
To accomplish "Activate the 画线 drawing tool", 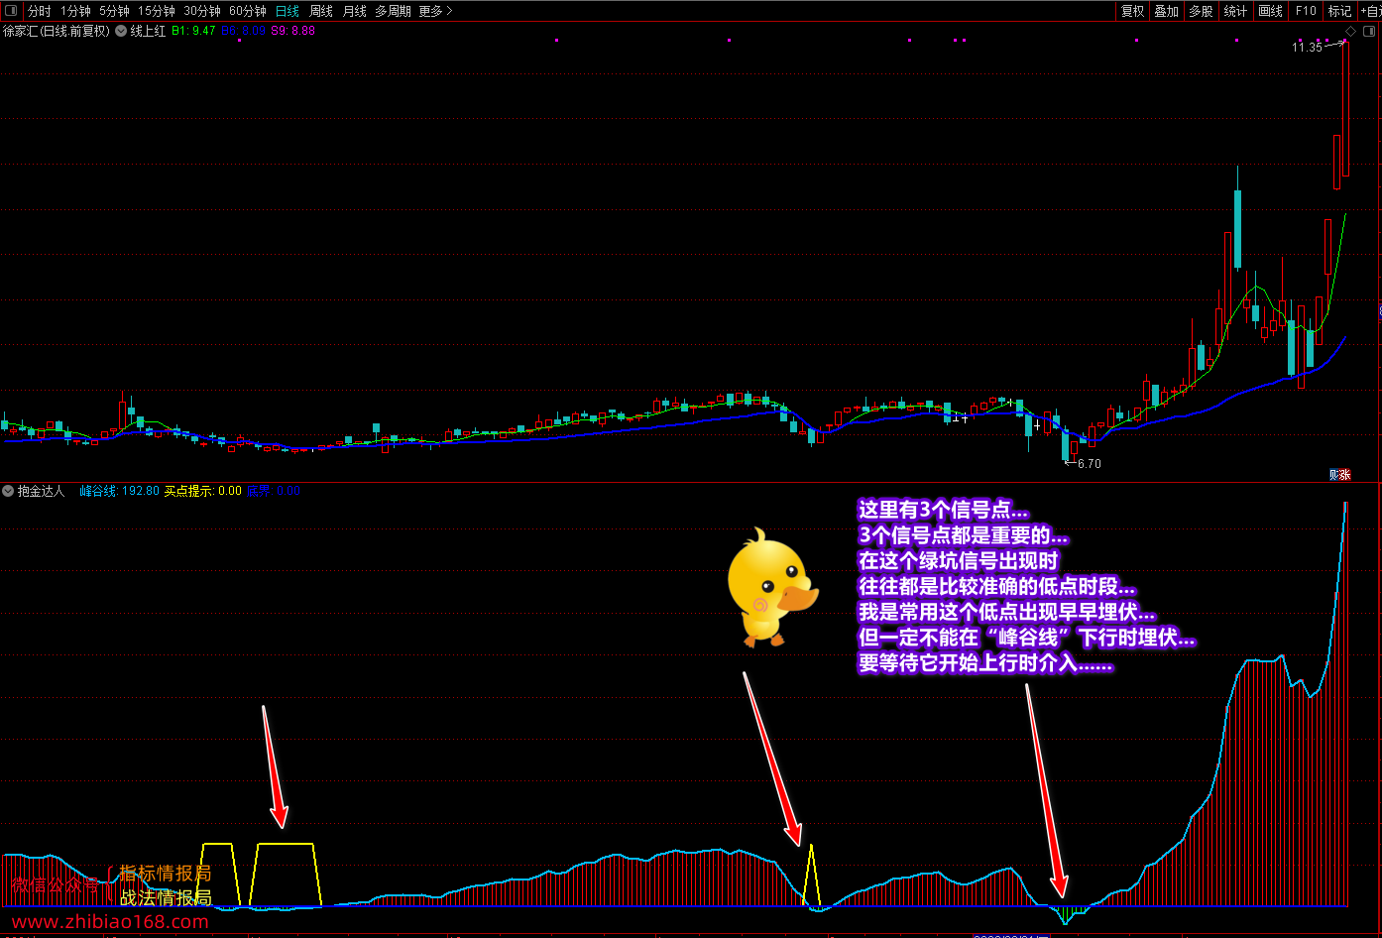I will click(1270, 11).
